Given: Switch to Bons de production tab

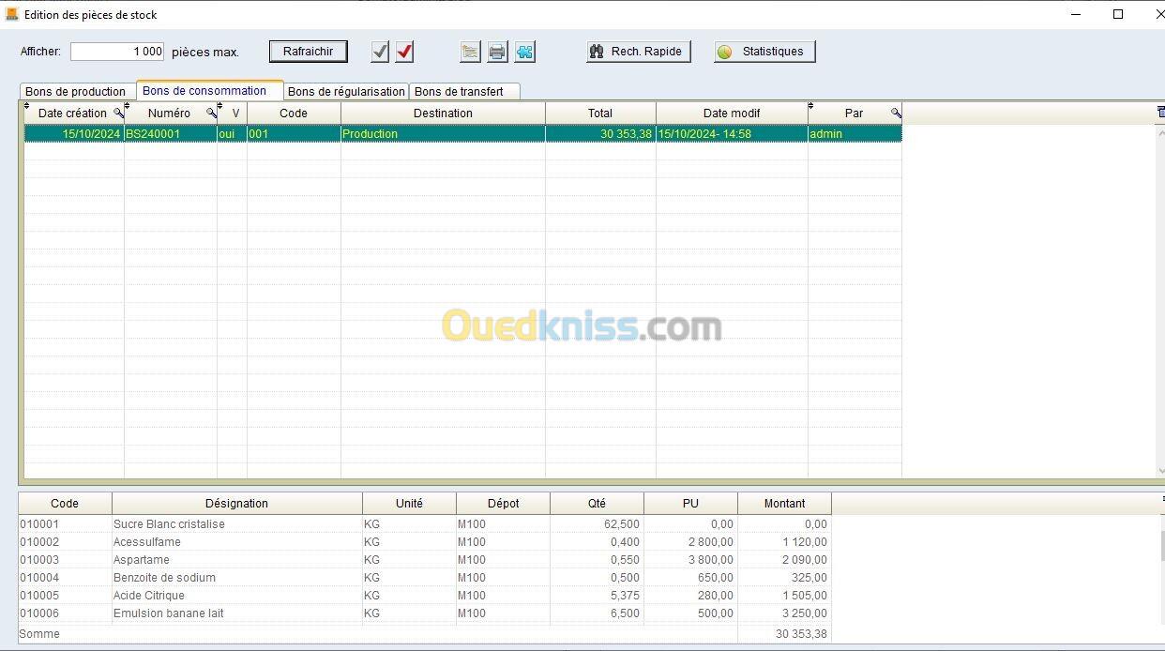Looking at the screenshot, I should (x=75, y=92).
